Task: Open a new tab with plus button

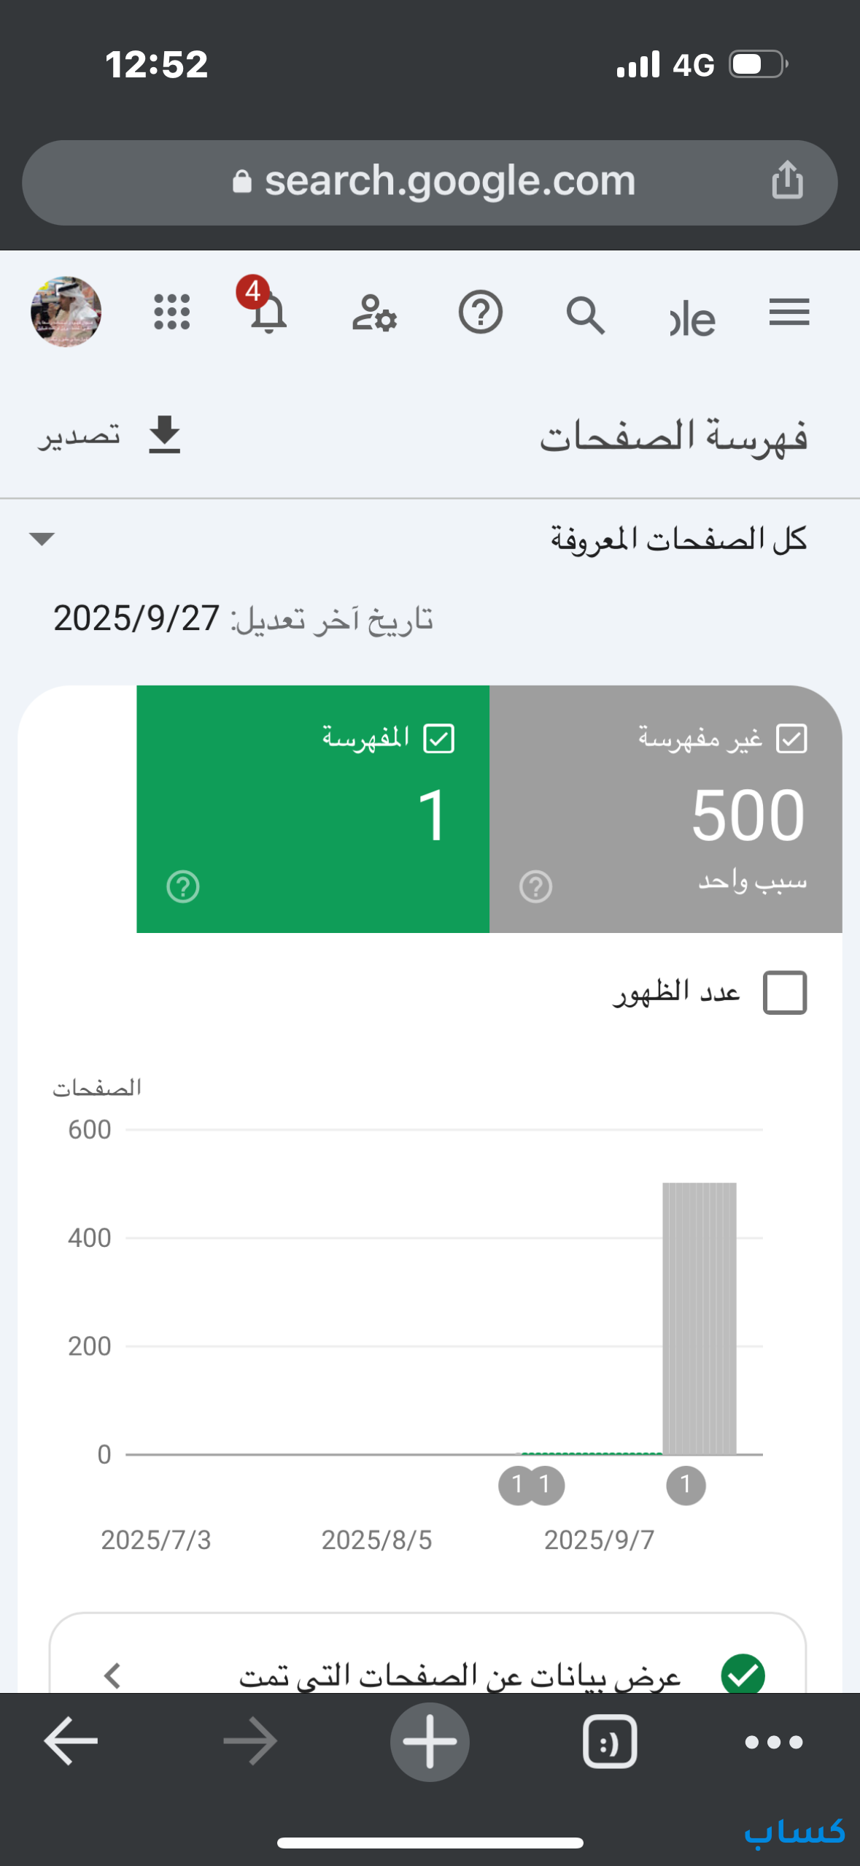Action: point(430,1742)
